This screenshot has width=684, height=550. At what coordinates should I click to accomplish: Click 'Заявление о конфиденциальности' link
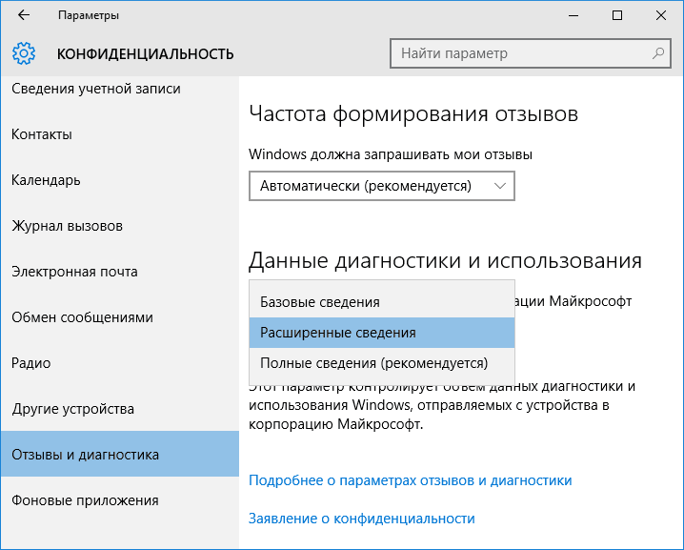[x=361, y=519]
